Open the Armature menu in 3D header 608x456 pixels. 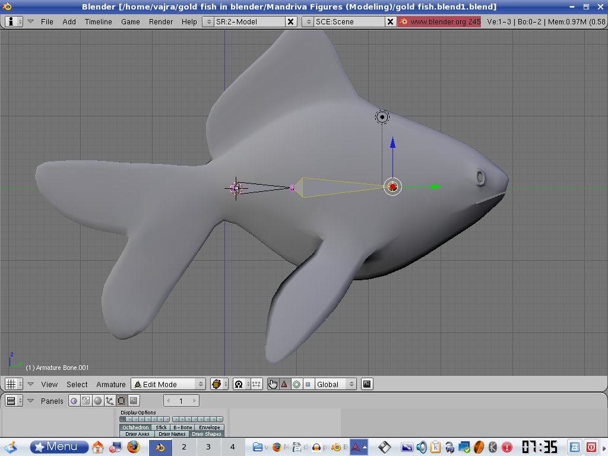click(x=111, y=384)
